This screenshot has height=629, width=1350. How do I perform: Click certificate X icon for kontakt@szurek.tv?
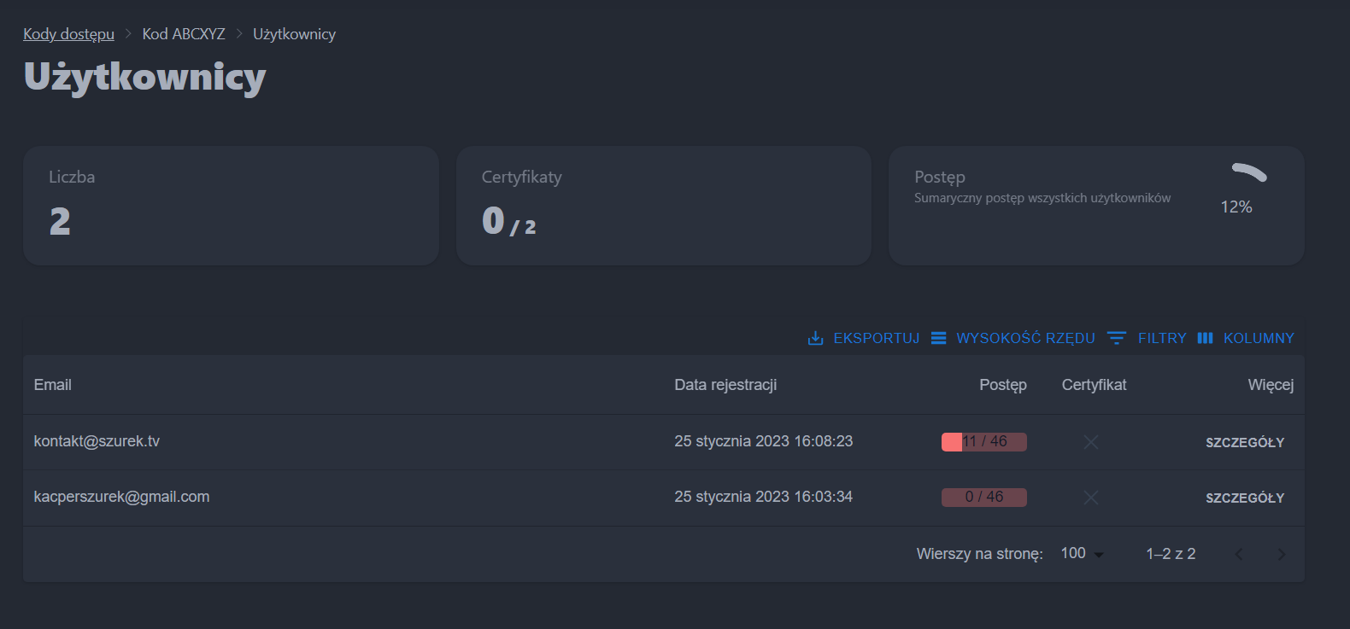point(1090,442)
